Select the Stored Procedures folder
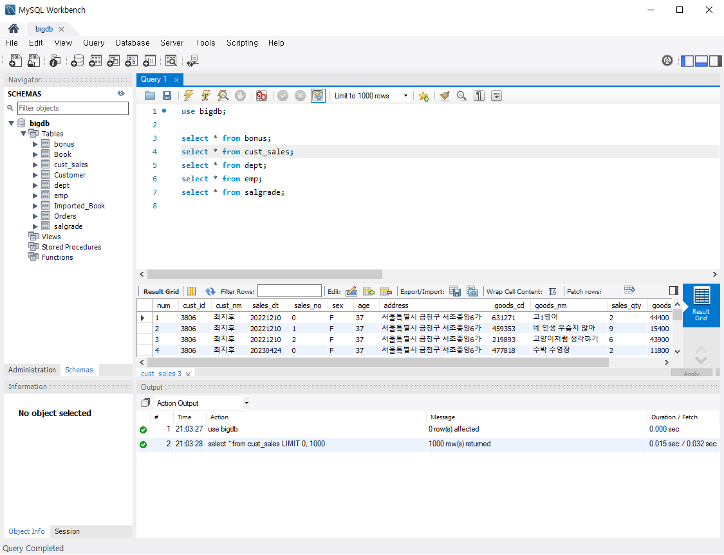 click(71, 247)
